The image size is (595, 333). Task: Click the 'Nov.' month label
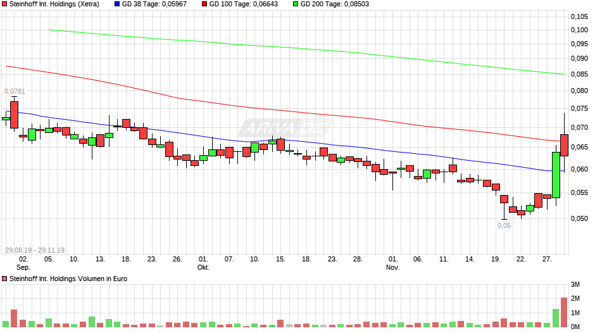tap(392, 267)
